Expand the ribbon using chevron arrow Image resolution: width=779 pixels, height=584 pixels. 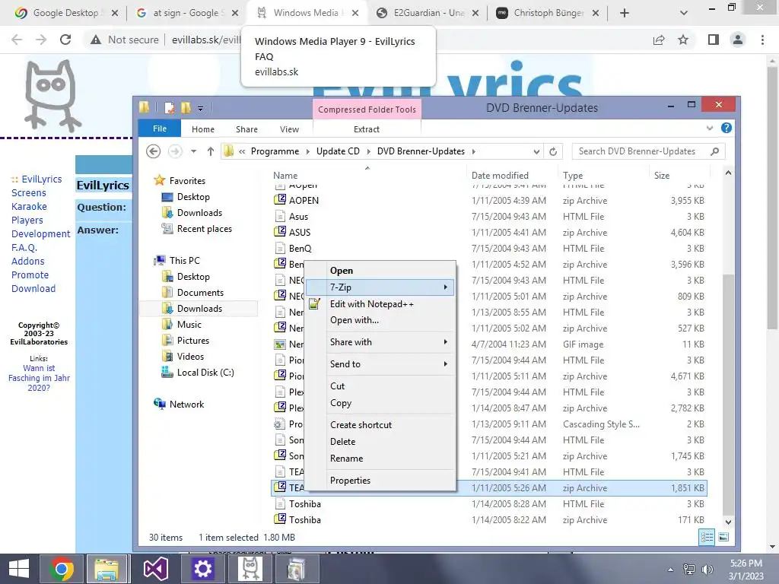(x=710, y=128)
